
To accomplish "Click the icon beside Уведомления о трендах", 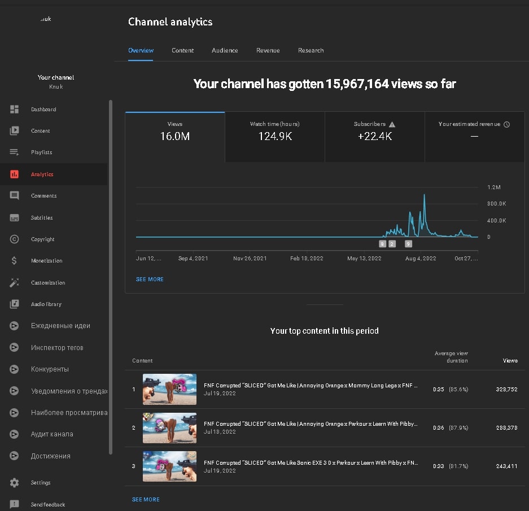I will 14,391.
